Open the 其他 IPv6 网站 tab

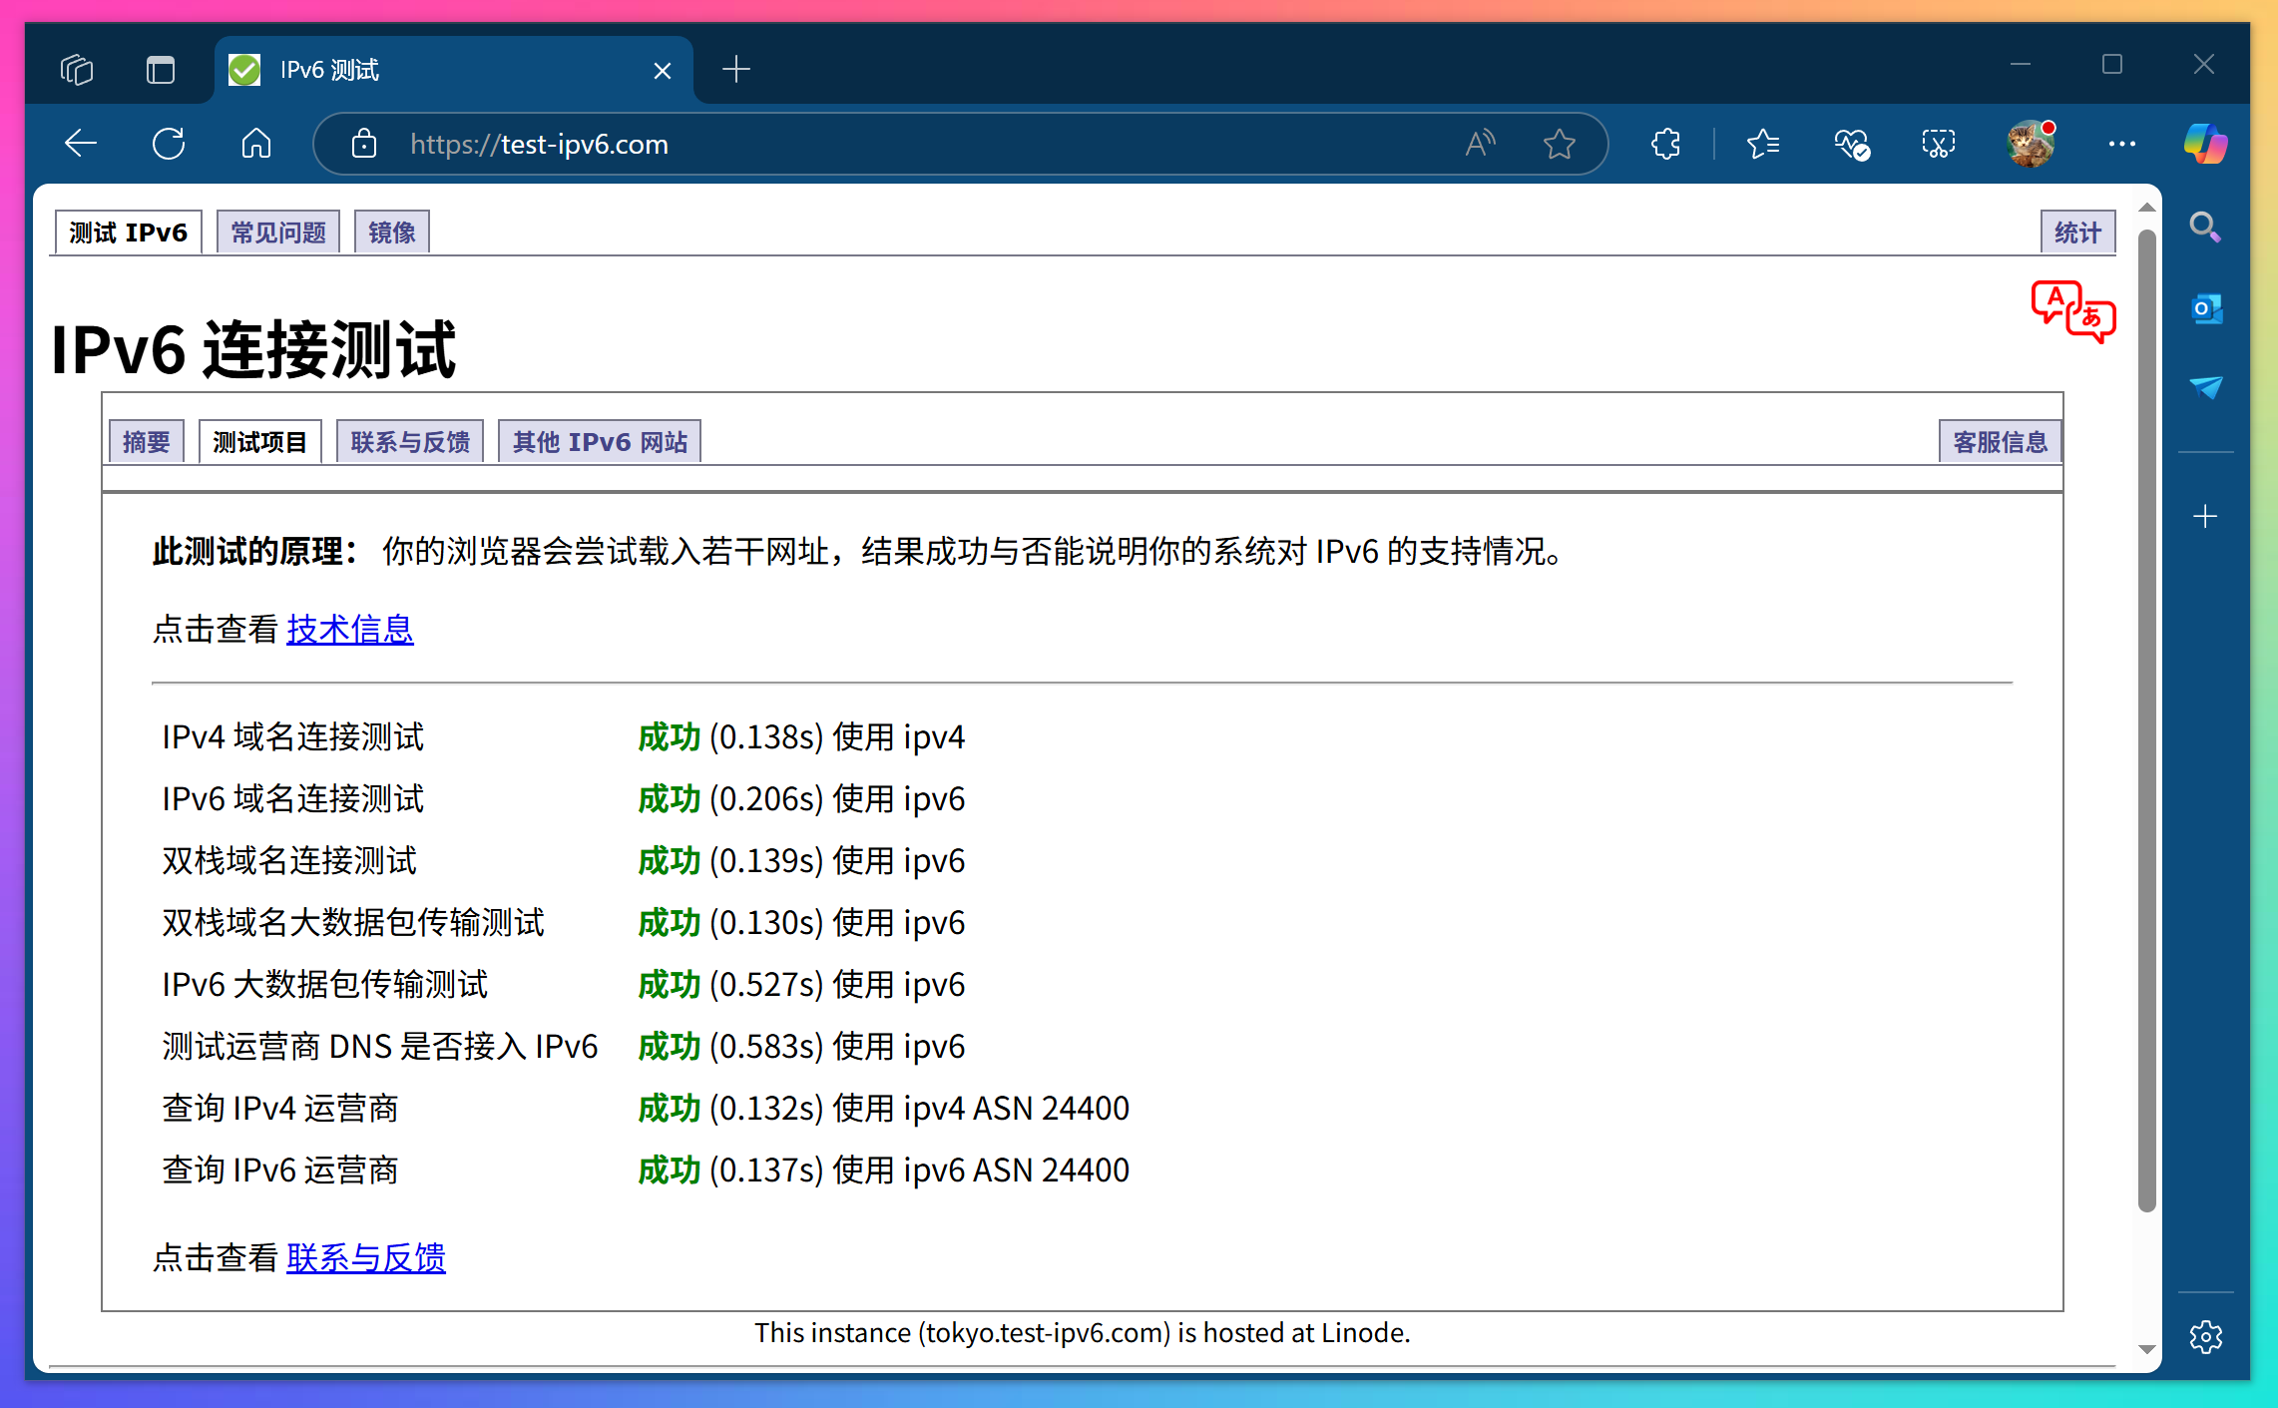pyautogui.click(x=599, y=440)
